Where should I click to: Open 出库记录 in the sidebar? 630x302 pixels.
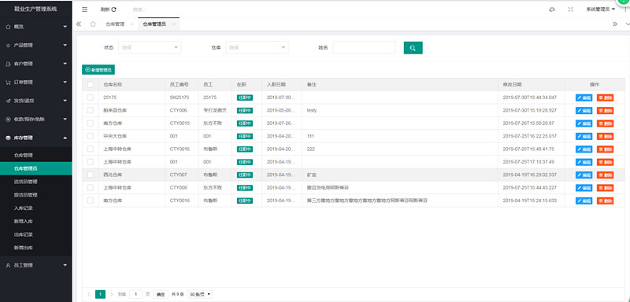tap(36, 234)
